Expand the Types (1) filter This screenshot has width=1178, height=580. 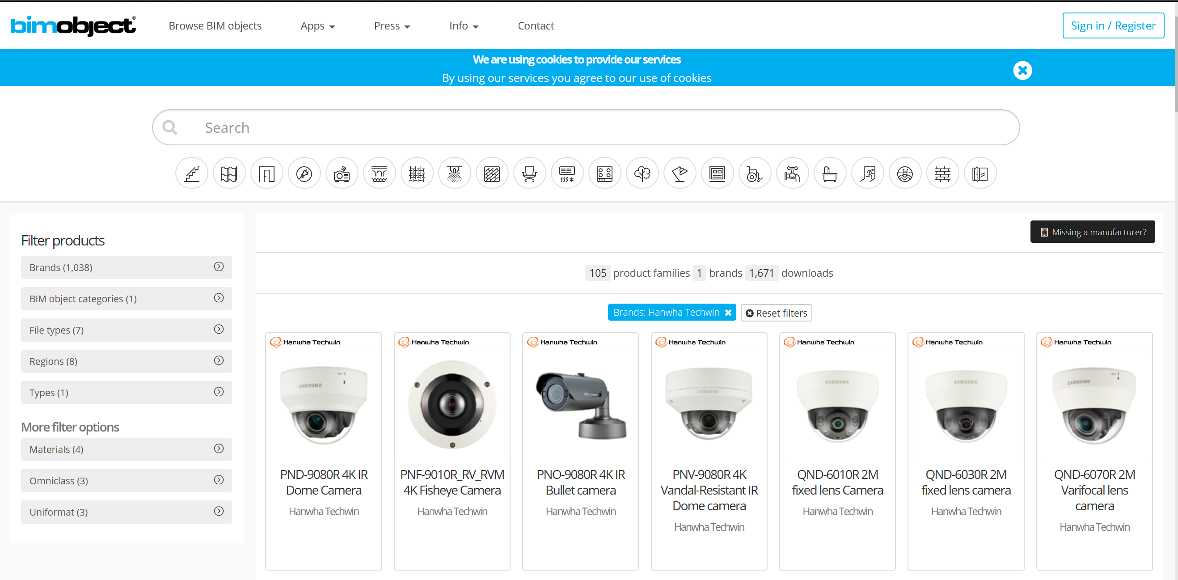pos(126,393)
